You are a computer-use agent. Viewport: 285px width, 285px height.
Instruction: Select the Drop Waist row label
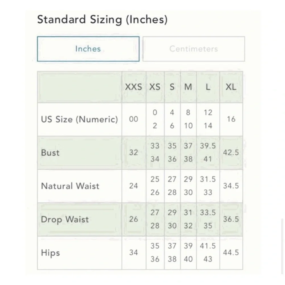coord(65,219)
